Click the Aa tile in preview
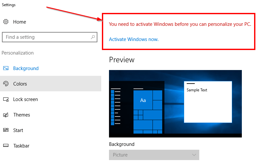Image resolution: width=257 pixels, height=162 pixels. [x=143, y=100]
